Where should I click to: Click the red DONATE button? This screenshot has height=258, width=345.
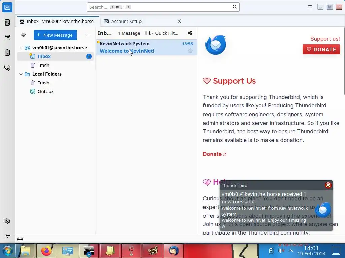(321, 49)
